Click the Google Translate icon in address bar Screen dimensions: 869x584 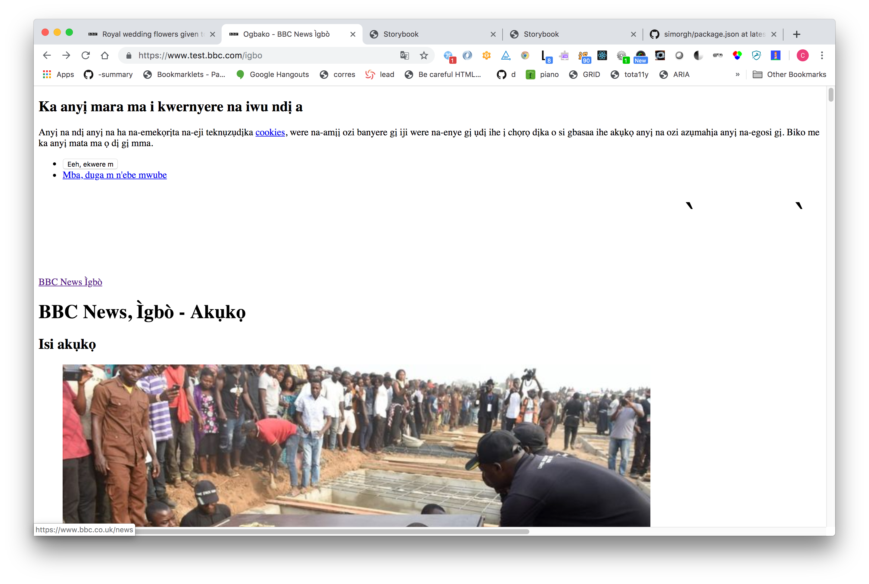pos(404,56)
